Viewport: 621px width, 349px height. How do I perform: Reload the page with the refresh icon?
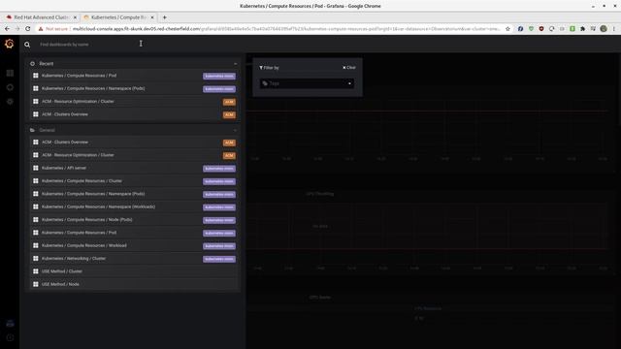tap(28, 29)
